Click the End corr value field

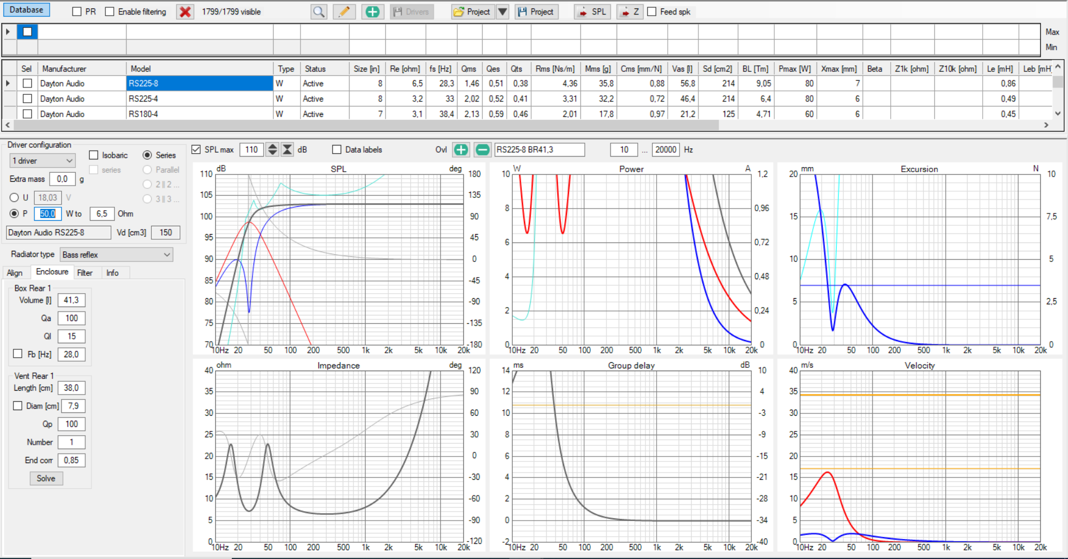tap(72, 460)
